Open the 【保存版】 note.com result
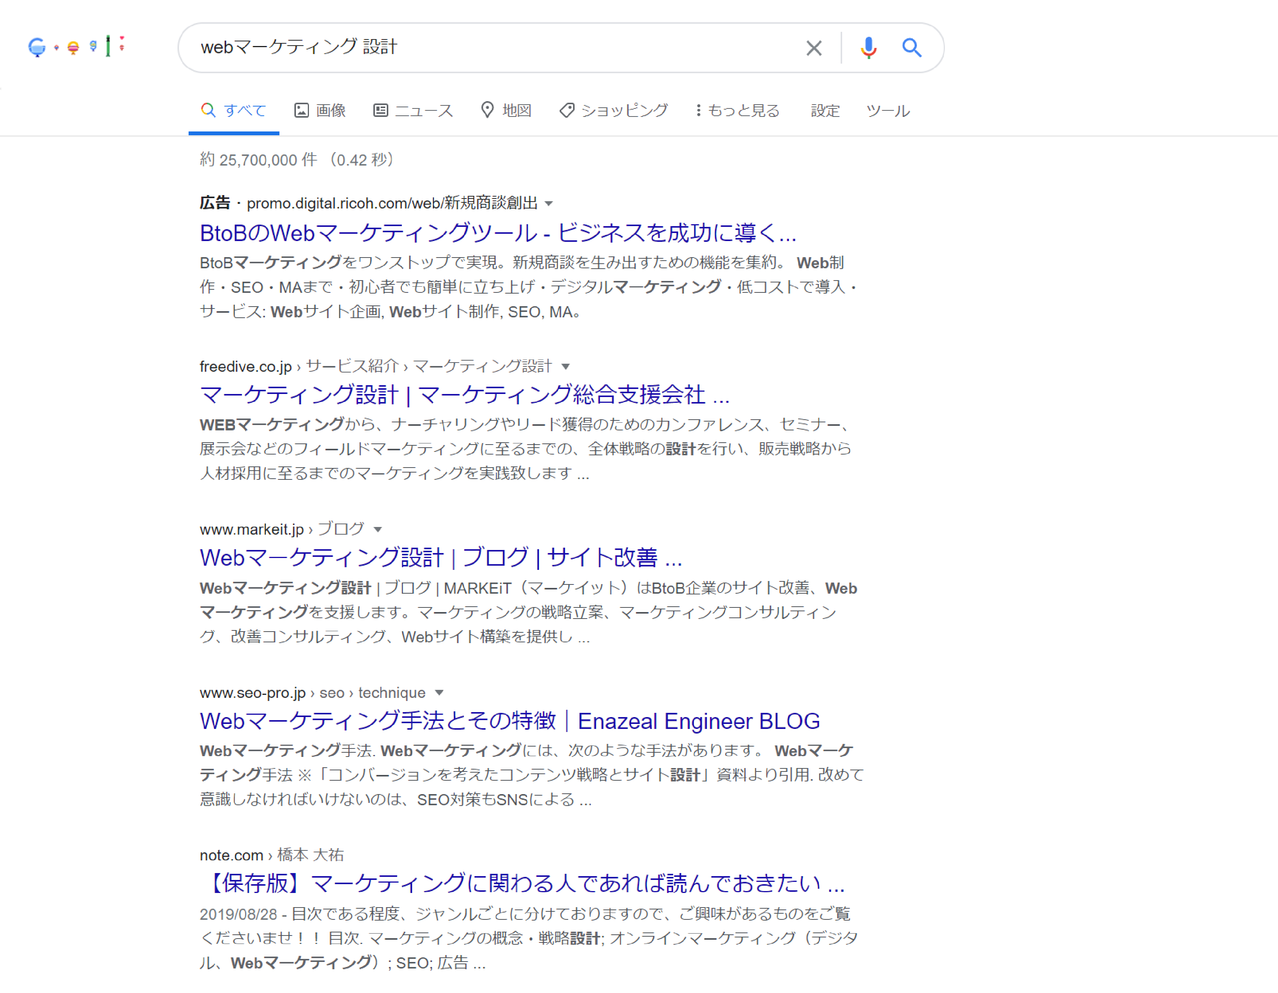1278x993 pixels. click(x=522, y=883)
